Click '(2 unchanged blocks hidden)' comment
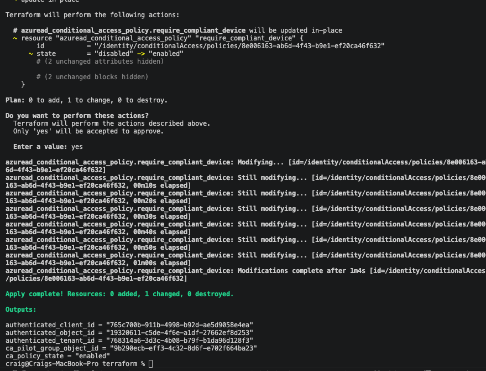 tap(92, 77)
